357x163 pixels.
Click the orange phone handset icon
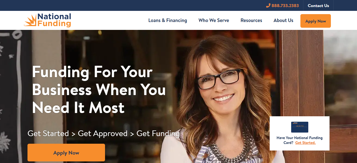[268, 5]
